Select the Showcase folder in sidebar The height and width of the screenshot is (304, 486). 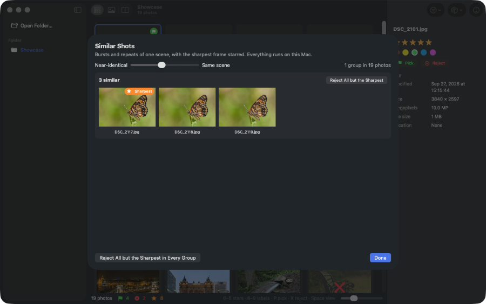pyautogui.click(x=28, y=50)
